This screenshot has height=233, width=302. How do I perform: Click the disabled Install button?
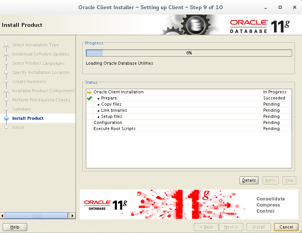coord(258,227)
